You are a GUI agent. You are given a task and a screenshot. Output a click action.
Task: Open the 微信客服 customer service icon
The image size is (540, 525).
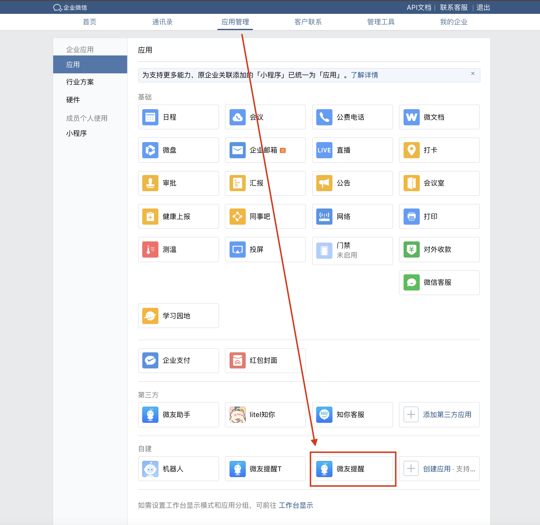(x=412, y=282)
